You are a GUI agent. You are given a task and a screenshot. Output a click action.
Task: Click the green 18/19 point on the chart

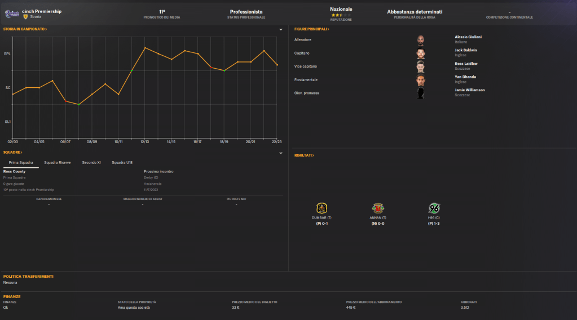click(224, 70)
